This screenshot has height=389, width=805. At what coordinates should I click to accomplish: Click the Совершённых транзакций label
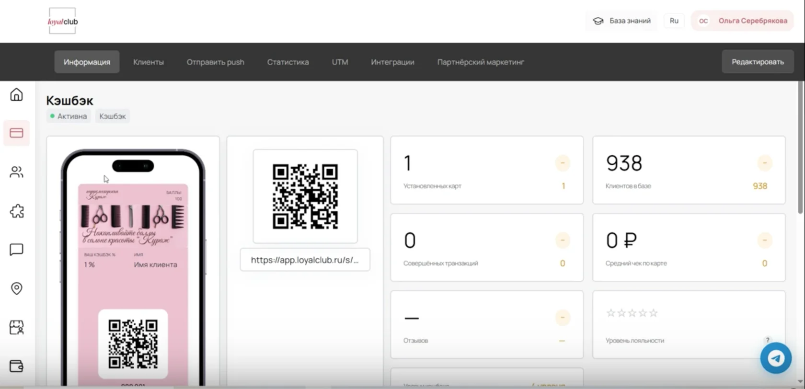coord(441,263)
